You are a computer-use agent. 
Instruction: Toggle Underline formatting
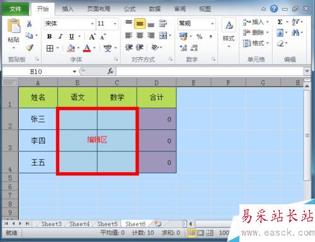[71, 36]
